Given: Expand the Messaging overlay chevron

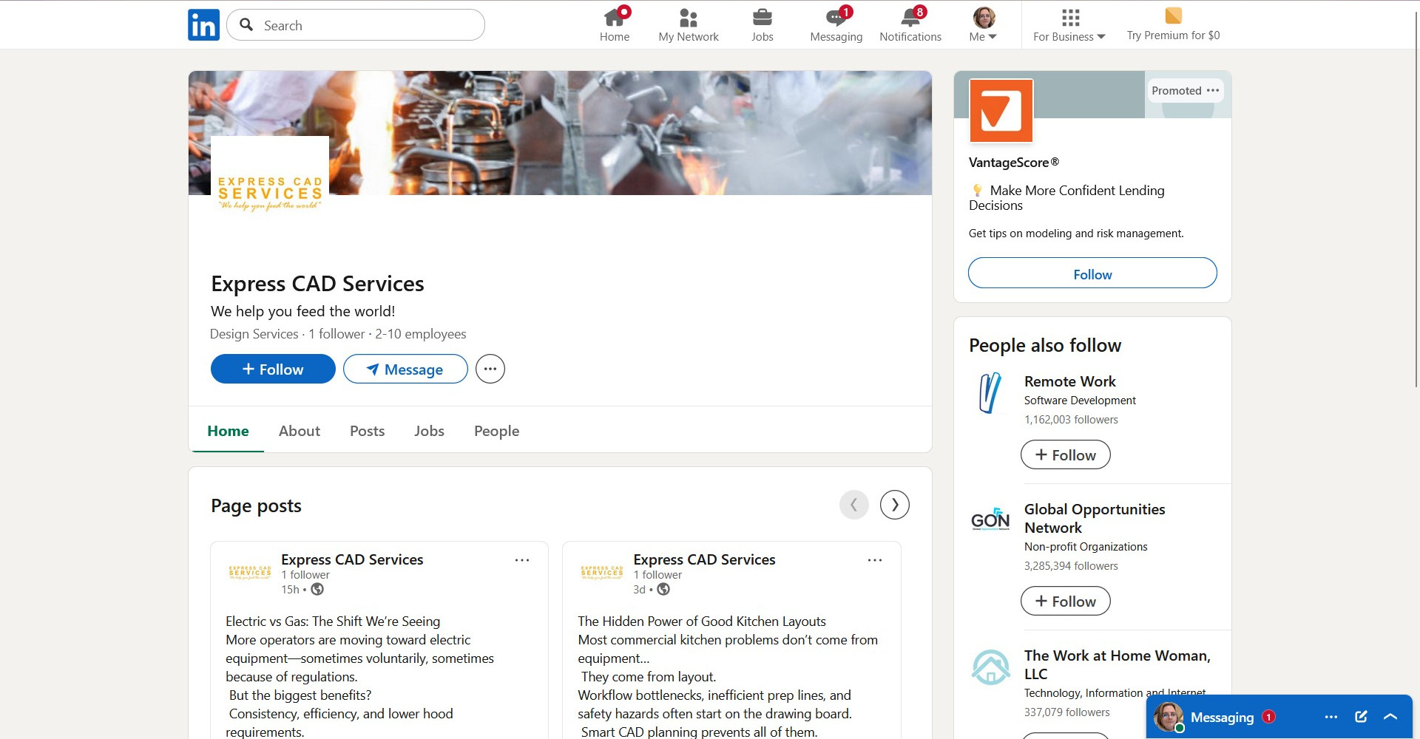Looking at the screenshot, I should click(1390, 716).
